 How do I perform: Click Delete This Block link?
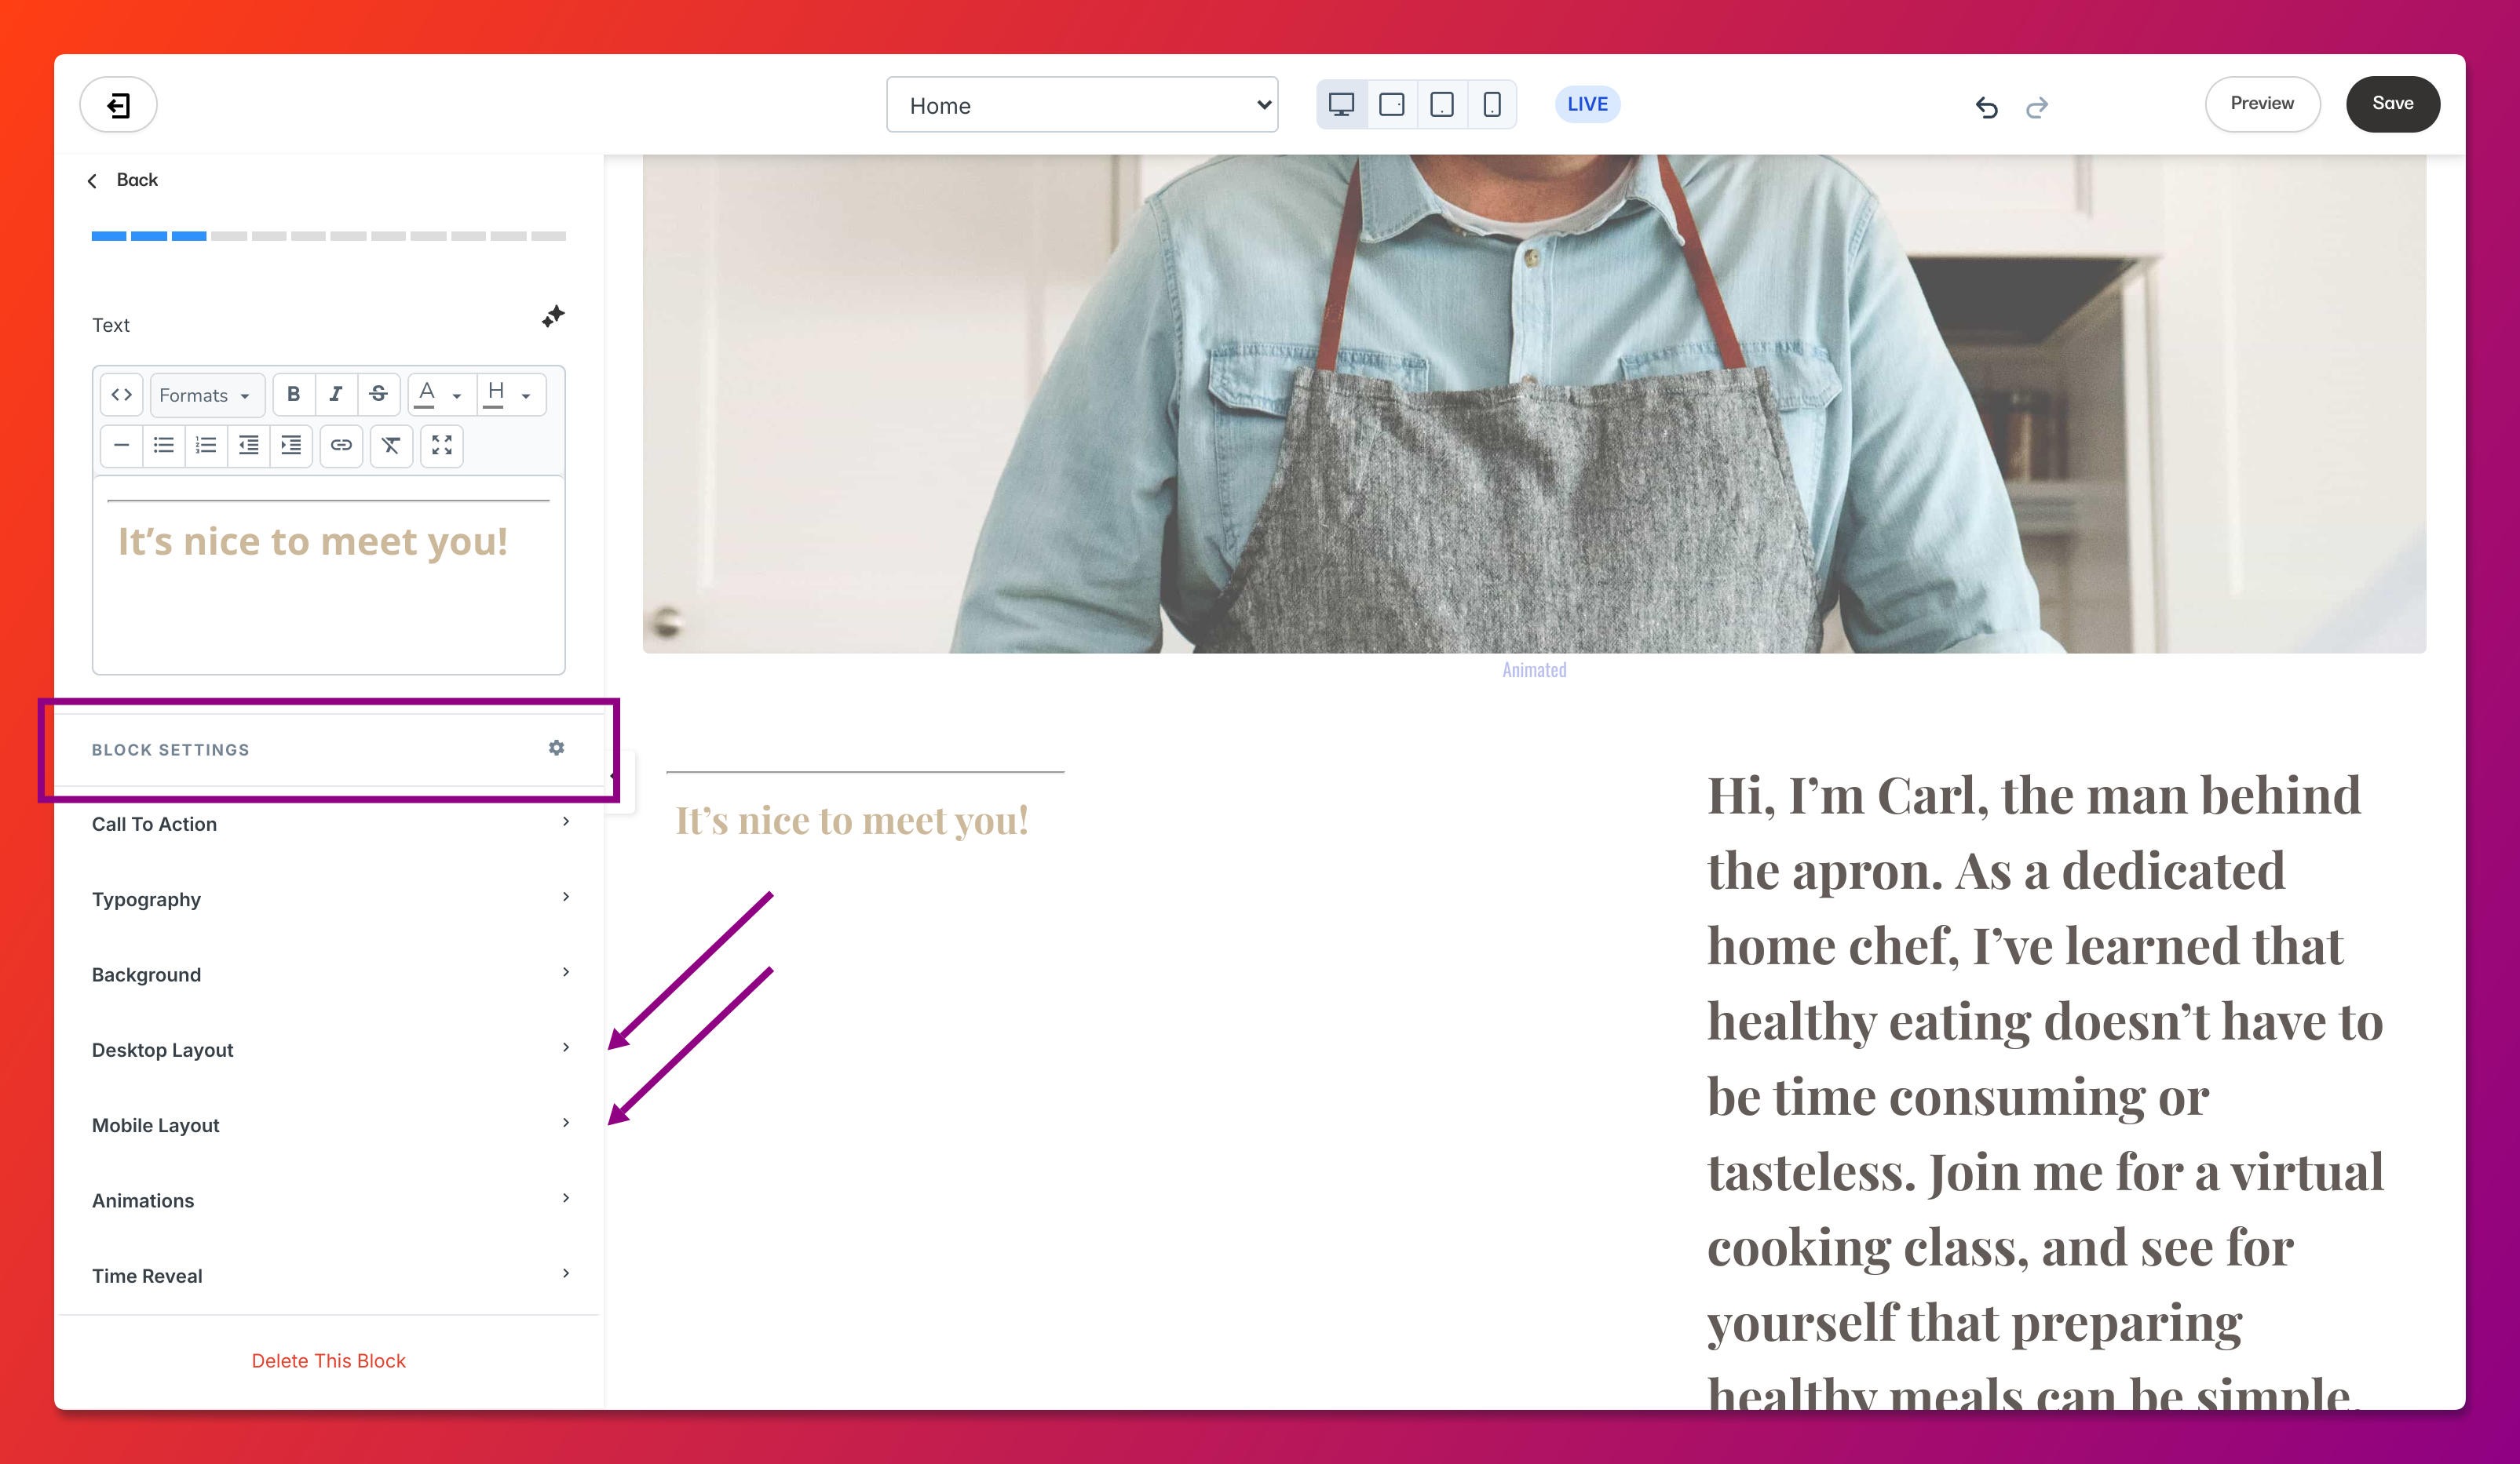click(329, 1360)
